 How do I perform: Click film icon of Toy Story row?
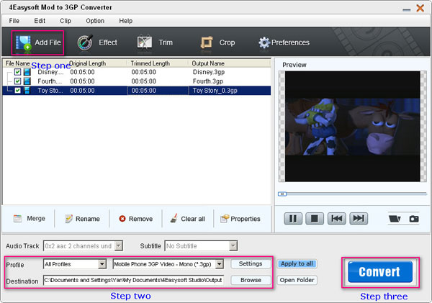(x=27, y=91)
